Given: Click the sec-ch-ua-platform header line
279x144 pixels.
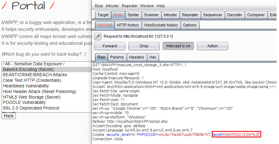Looking at the screenshot, I should pos(119,117).
